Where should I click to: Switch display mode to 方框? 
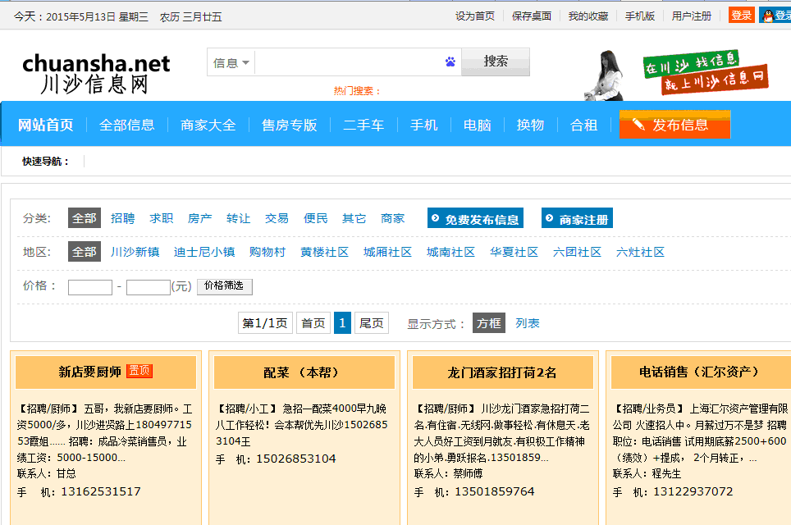[x=489, y=323]
